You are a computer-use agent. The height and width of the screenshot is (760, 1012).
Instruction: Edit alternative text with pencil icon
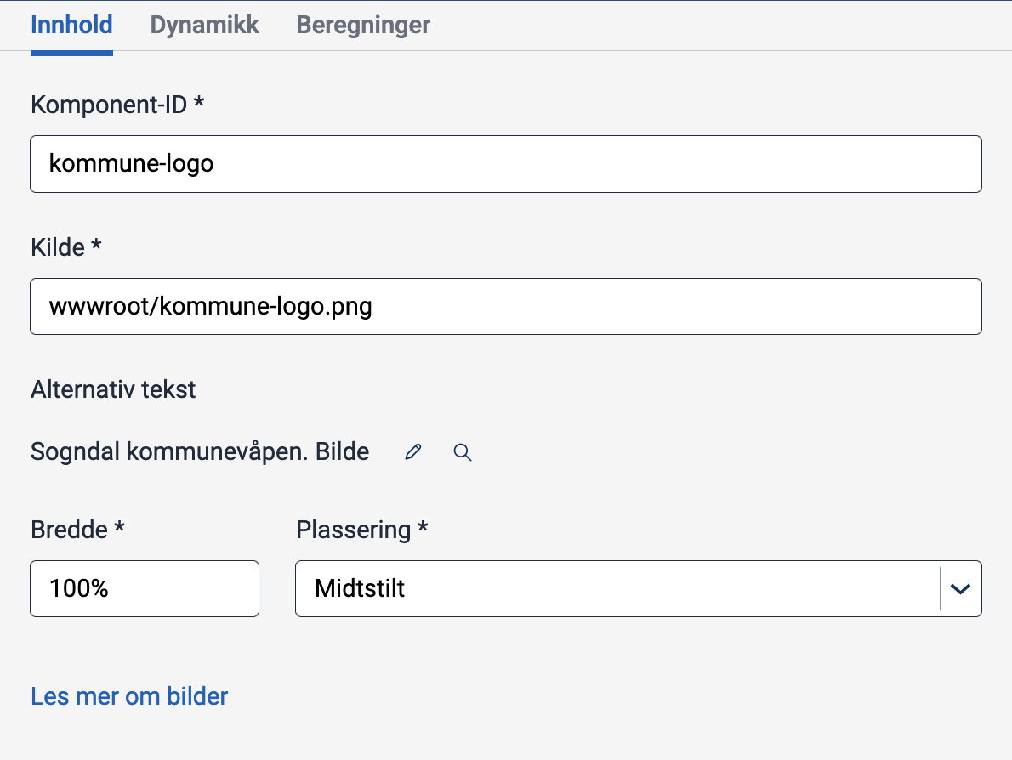click(x=413, y=452)
